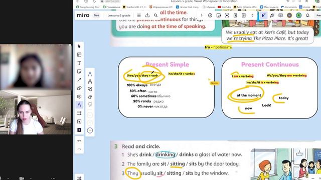Screen dimensions: 321x180
Task: Expand the collapsed toolbar chevron arrow
Action: 202,15
